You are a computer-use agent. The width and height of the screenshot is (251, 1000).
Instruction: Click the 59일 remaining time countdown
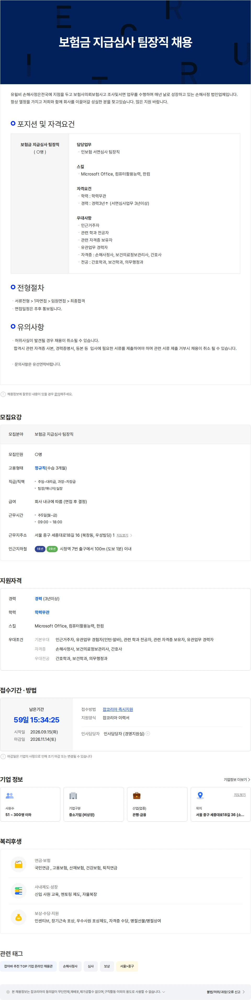pyautogui.click(x=36, y=719)
